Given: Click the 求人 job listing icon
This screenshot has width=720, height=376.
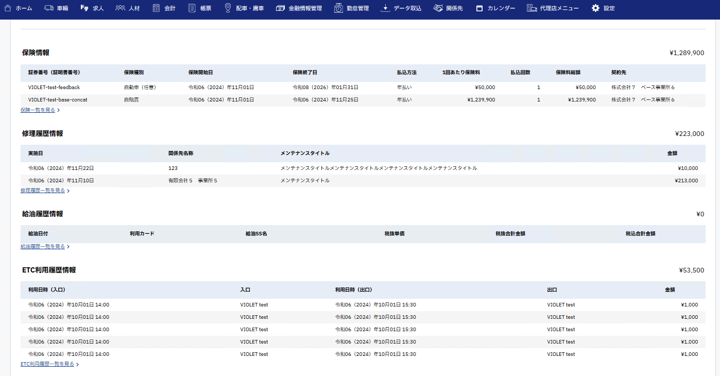Looking at the screenshot, I should point(84,8).
